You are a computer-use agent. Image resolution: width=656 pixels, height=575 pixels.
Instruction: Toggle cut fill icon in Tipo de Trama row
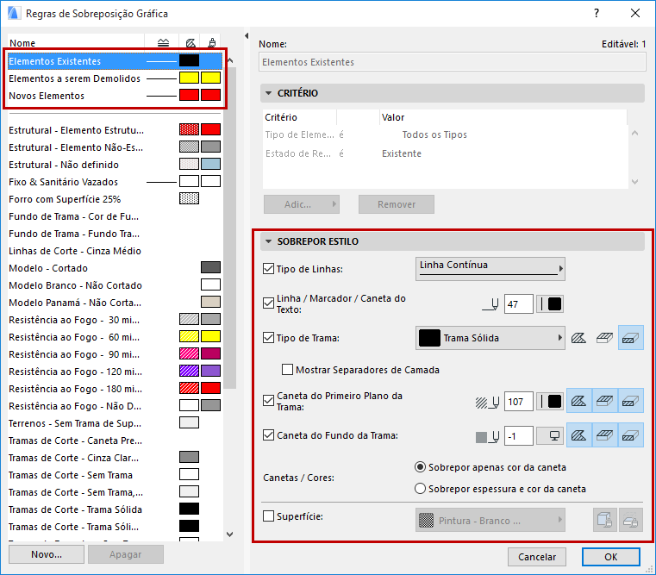[630, 338]
